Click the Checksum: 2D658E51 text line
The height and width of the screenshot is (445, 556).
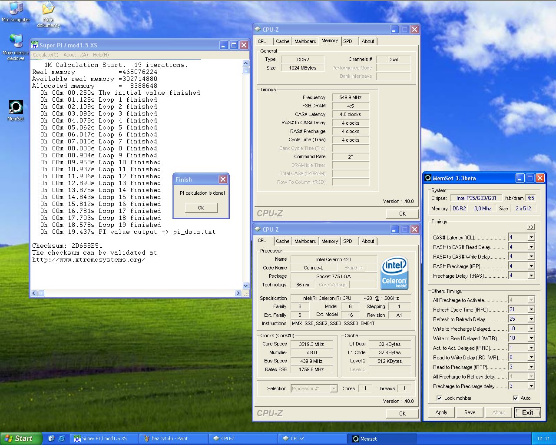(x=67, y=246)
